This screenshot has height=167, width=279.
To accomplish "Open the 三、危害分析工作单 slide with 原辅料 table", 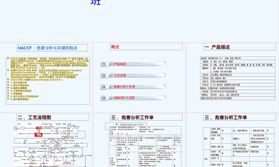I will point(139,140).
